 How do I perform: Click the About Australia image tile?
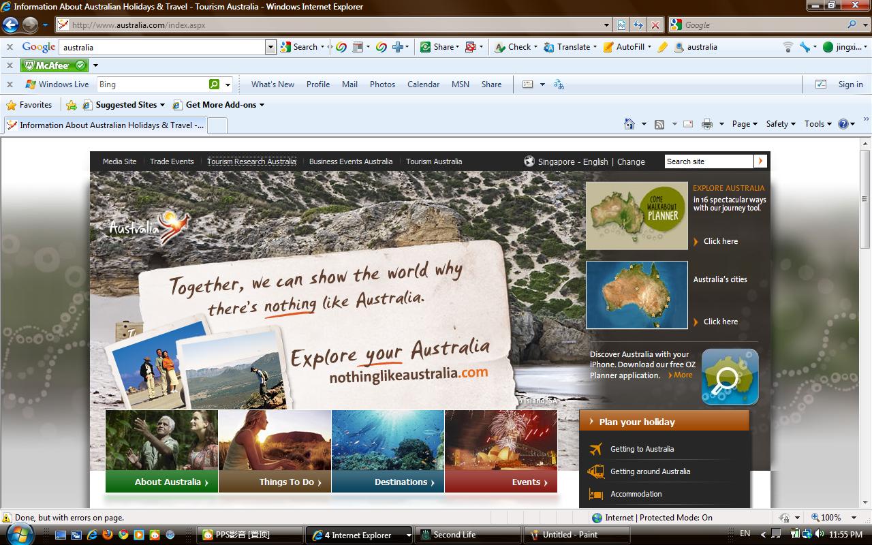[x=161, y=451]
